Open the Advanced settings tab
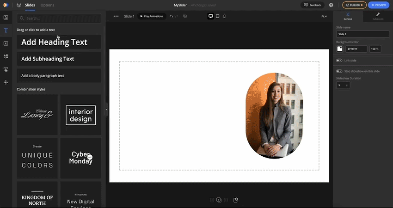Viewport: 393px width, 208px height. point(378,16)
